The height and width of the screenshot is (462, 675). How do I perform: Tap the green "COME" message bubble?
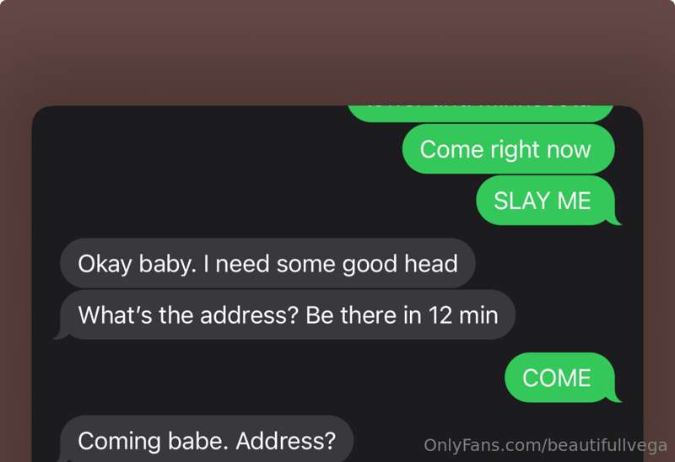(559, 378)
